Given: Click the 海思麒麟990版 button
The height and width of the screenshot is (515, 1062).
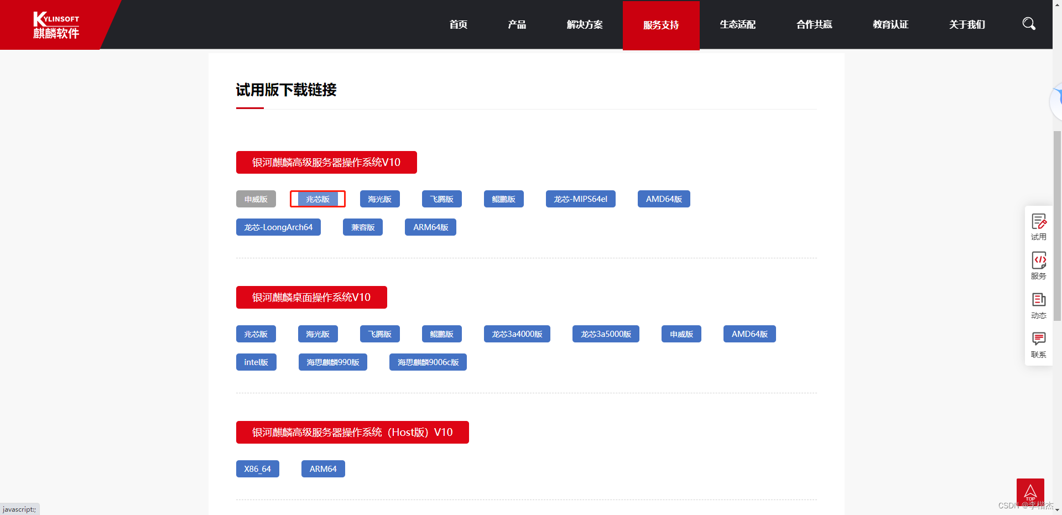Looking at the screenshot, I should click(x=333, y=362).
